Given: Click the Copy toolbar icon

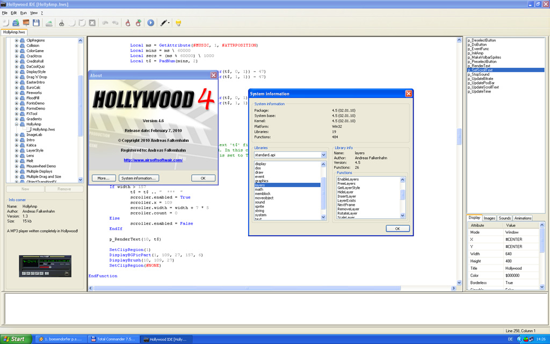Looking at the screenshot, I should 72,23.
